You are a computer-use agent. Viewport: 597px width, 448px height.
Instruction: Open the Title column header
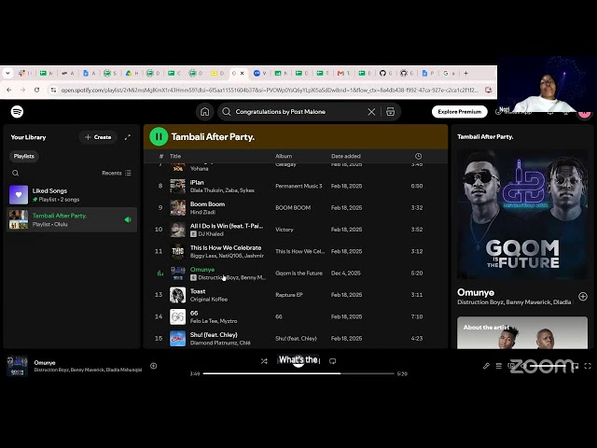(175, 156)
